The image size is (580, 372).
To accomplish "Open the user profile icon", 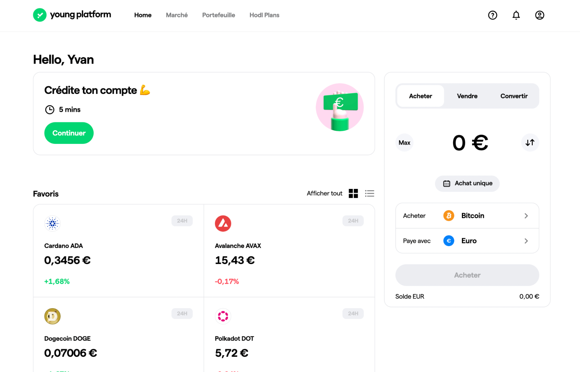I will pos(539,15).
